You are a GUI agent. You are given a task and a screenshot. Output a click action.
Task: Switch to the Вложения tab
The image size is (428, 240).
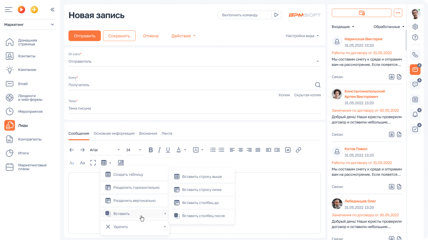(x=147, y=133)
